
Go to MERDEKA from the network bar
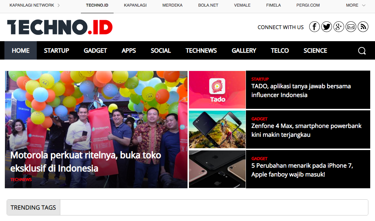(x=172, y=5)
